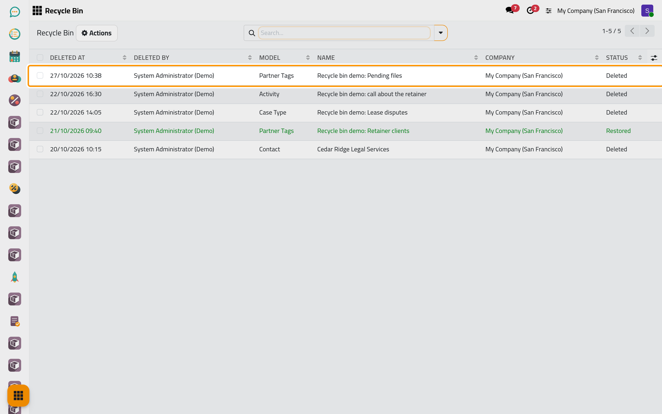The image size is (662, 414).
Task: Open optional columns adjust icon in table header
Action: pos(654,58)
